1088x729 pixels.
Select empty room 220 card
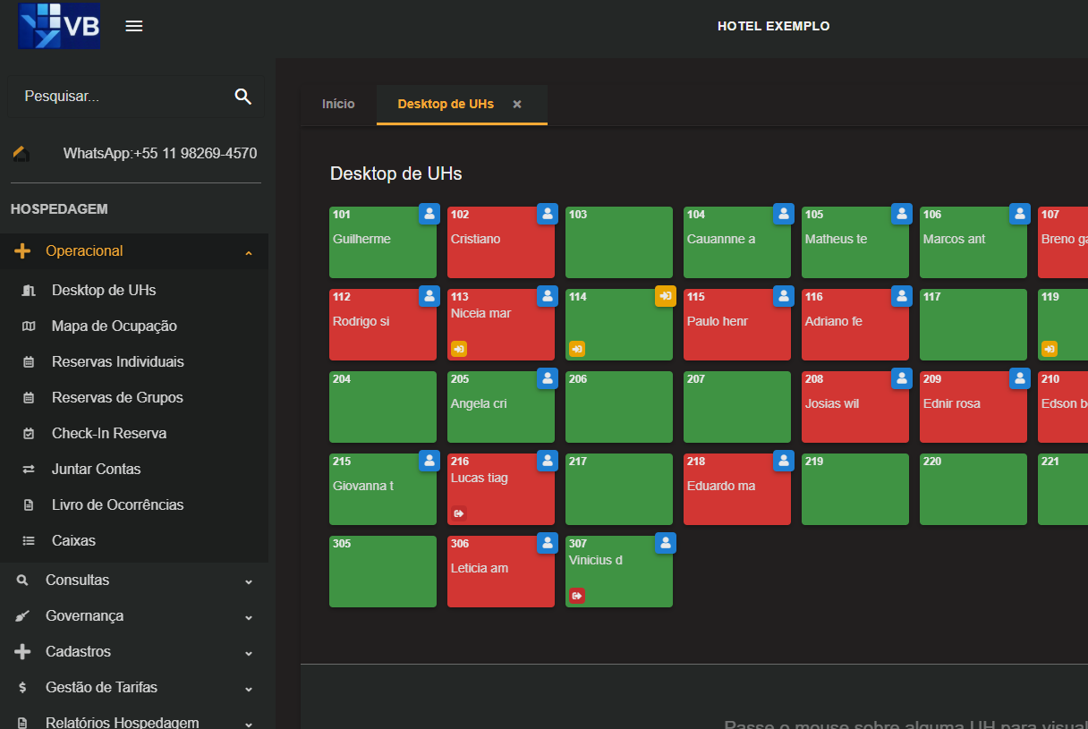click(973, 489)
